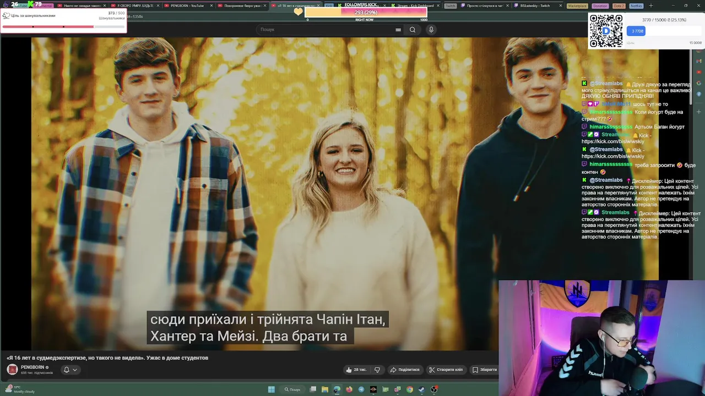The image size is (705, 396).
Task: Open Google Chrome from the taskbar
Action: pos(410,389)
